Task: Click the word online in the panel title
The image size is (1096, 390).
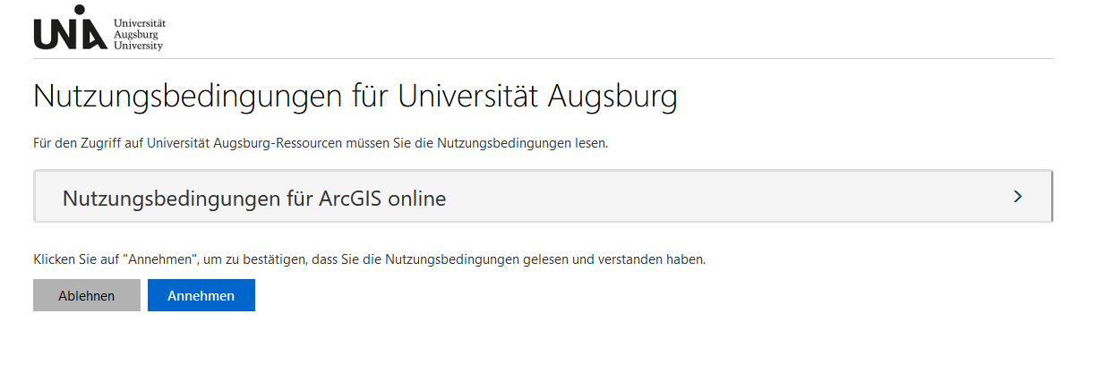Action: pyautogui.click(x=415, y=198)
